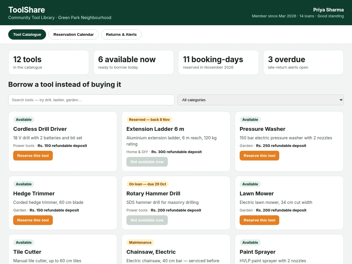Click the ToolShare logo title

(27, 10)
